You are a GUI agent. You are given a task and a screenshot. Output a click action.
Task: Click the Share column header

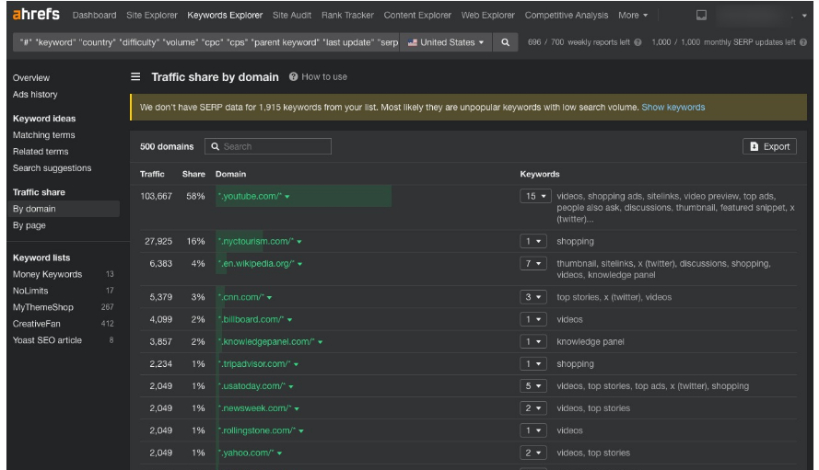click(x=193, y=174)
